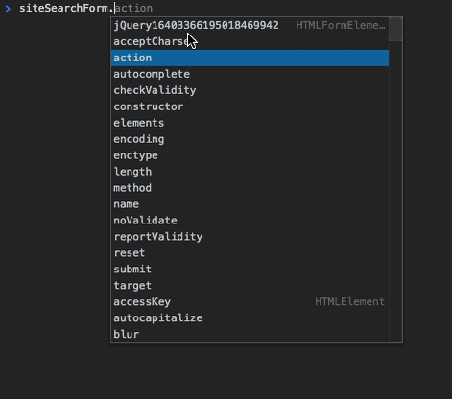Select noValidate suggestion
Image resolution: width=452 pixels, height=399 pixels.
[250, 221]
